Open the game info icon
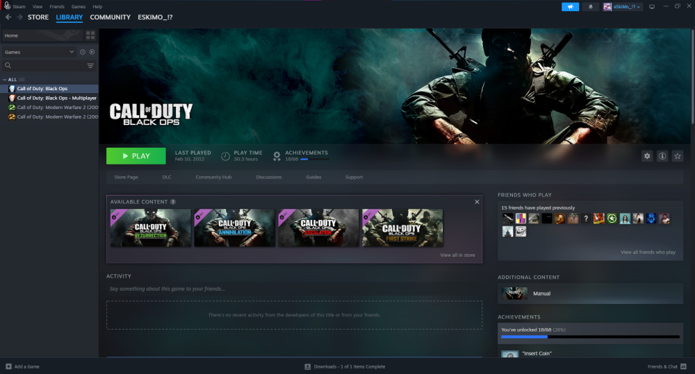Viewport: 695px width, 374px height. (x=662, y=156)
